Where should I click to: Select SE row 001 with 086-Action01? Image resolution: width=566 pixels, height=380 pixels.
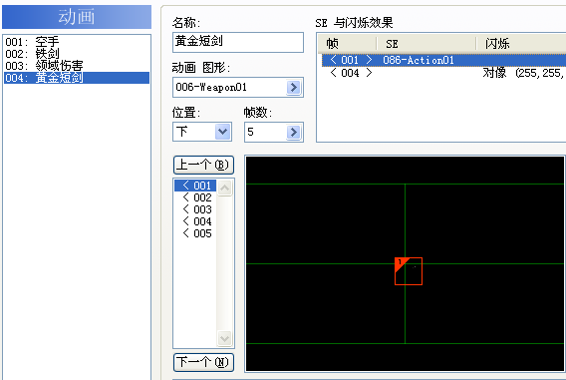[443, 60]
